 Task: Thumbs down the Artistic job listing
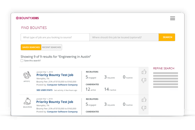(144, 80)
